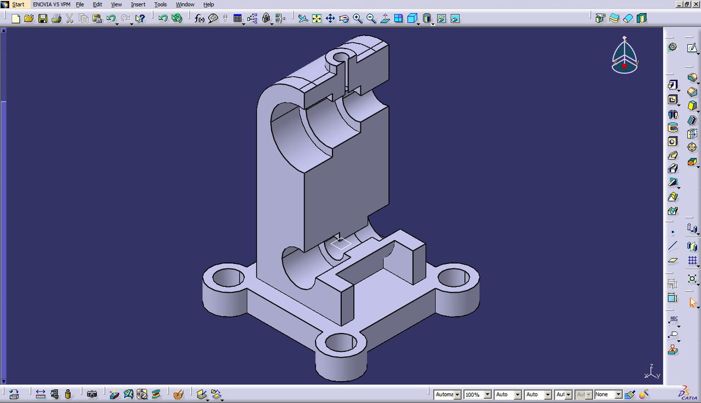Select the Thread/Tap target icon
The height and width of the screenshot is (403, 701).
(x=692, y=147)
